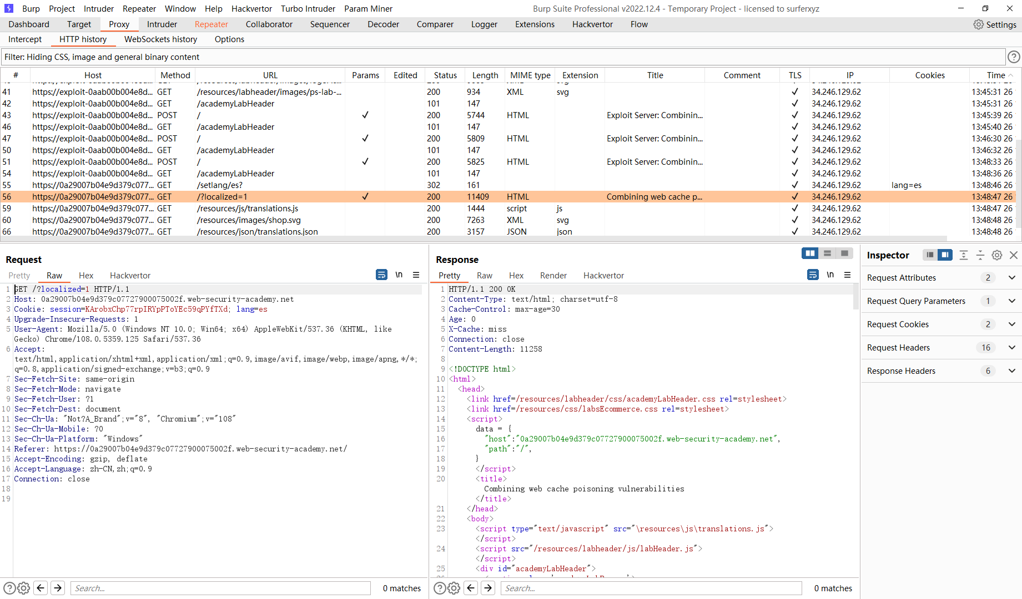Click Request search help icon

(9, 588)
